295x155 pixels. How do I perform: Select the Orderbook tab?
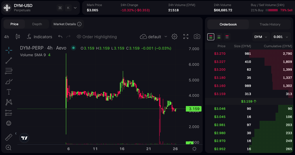coord(228,24)
